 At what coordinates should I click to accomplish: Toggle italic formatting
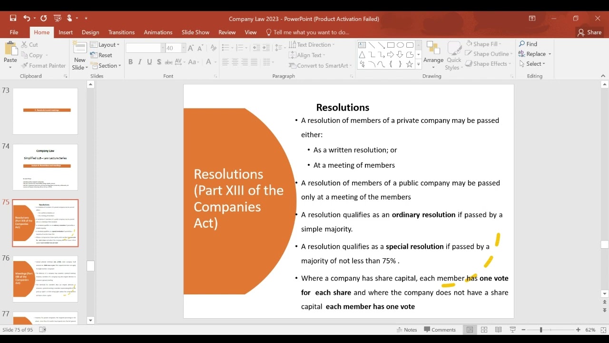pos(140,62)
